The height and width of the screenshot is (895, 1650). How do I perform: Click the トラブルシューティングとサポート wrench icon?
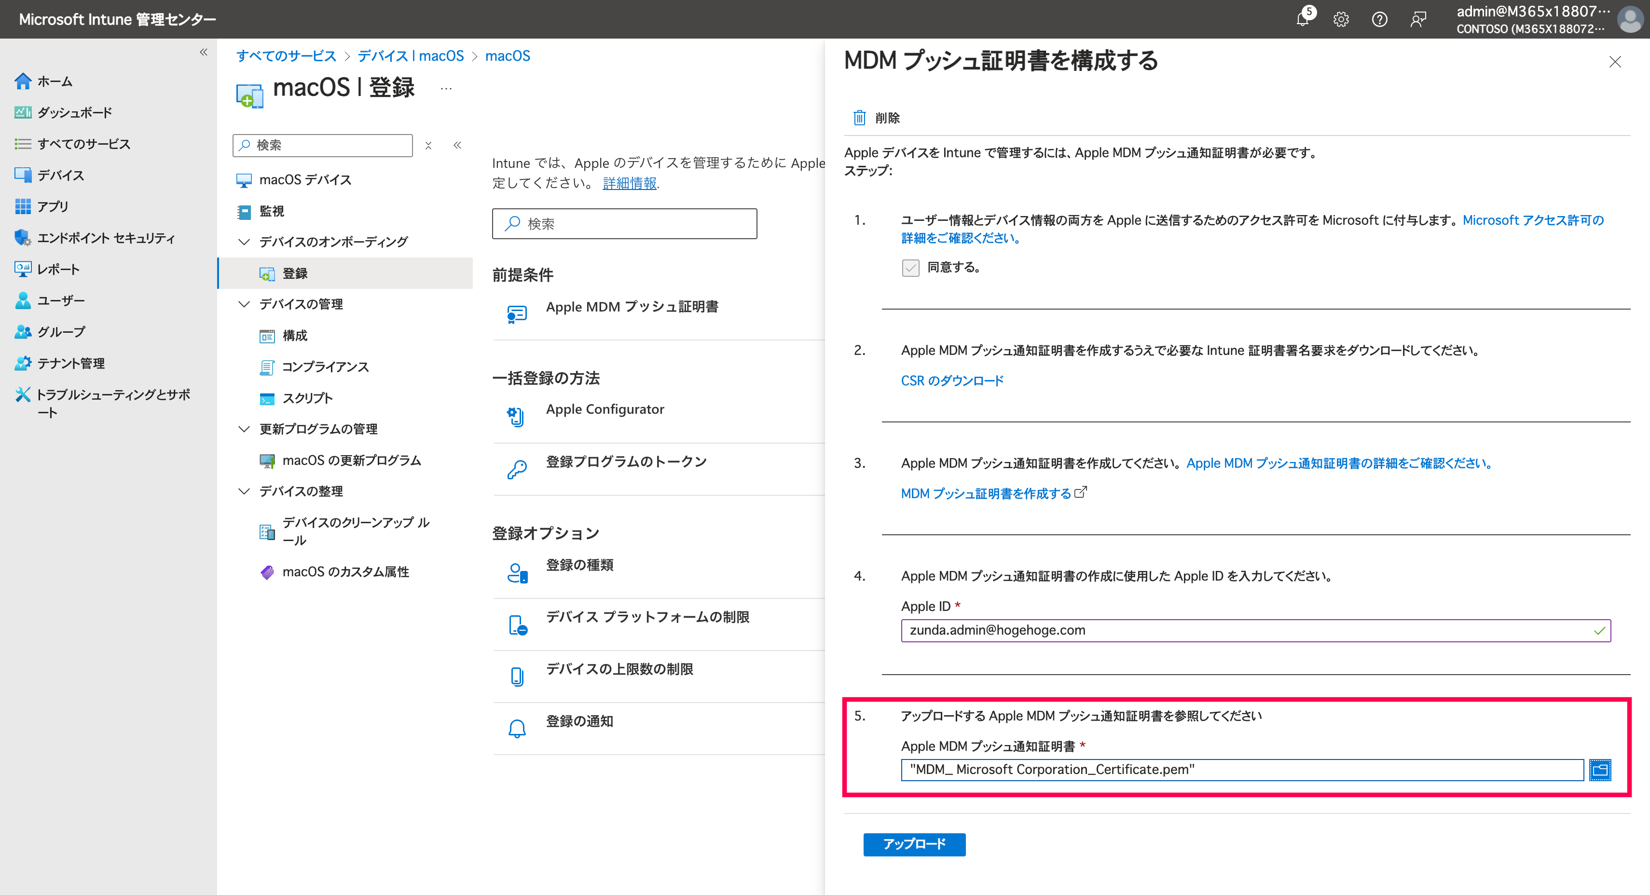23,394
